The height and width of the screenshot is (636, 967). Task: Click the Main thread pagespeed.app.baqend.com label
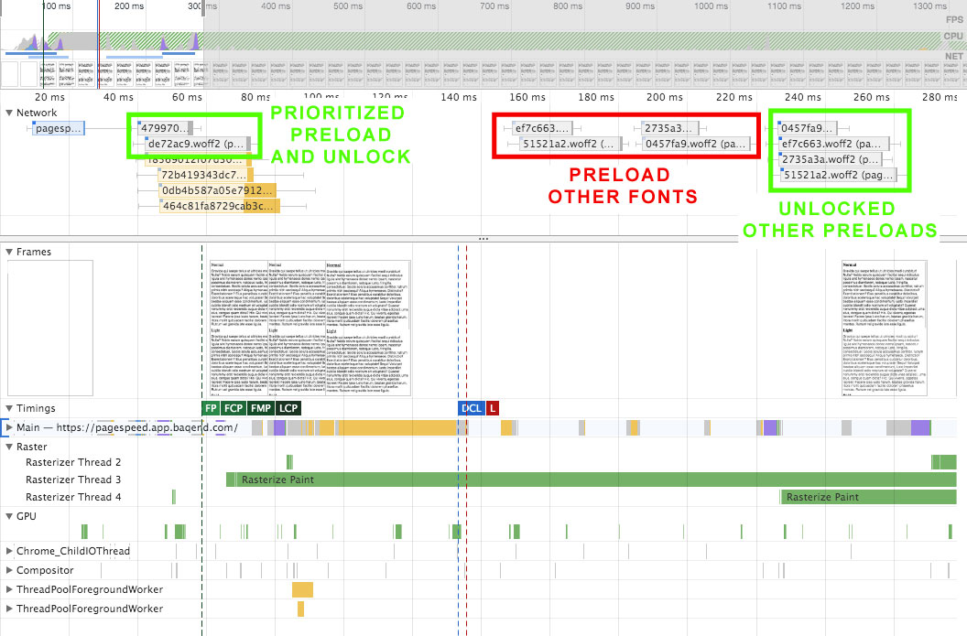127,427
